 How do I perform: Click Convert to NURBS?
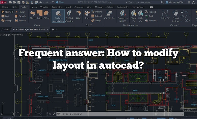pyautogui.click(x=123, y=16)
